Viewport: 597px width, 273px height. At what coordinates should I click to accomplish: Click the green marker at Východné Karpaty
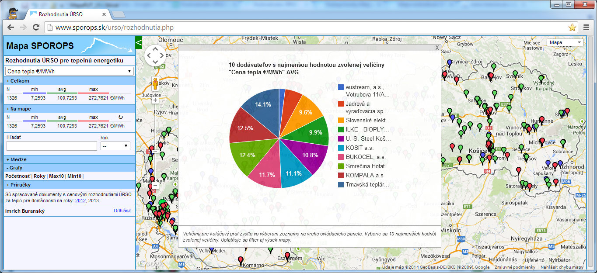click(541, 79)
